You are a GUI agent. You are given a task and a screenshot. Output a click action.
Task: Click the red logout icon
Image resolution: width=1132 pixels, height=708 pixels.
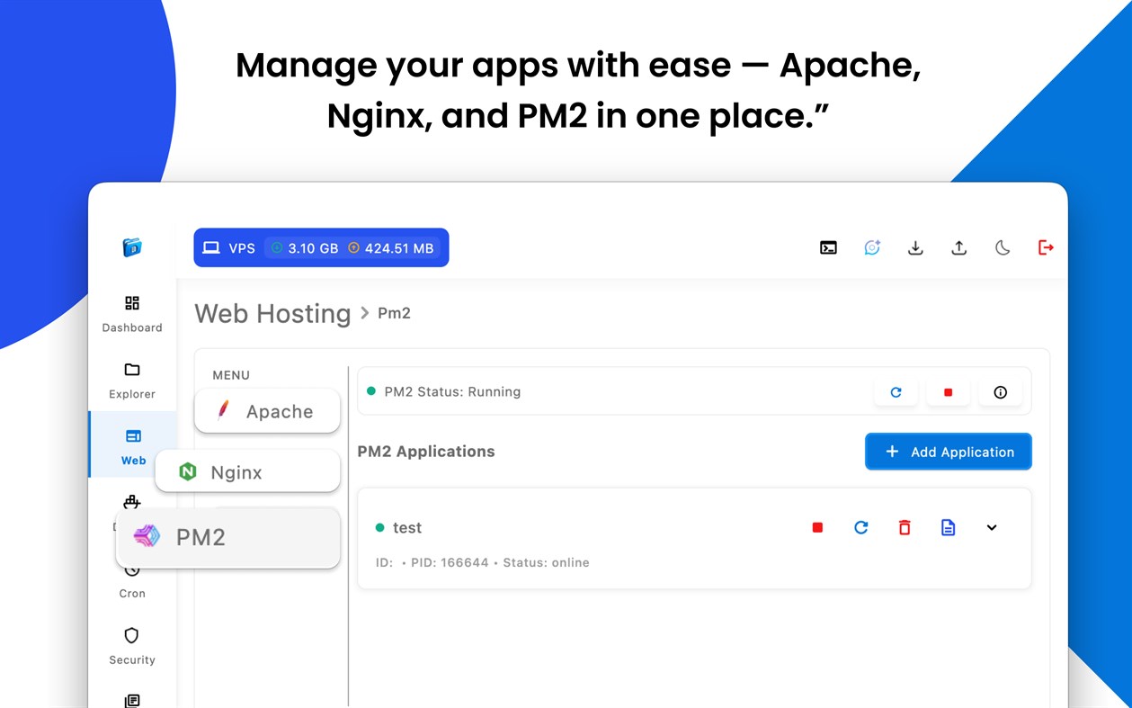coord(1046,247)
